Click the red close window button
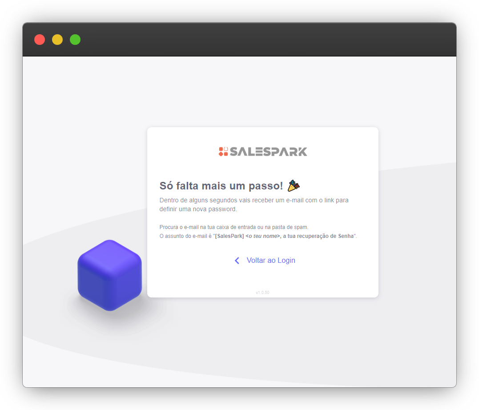Image resolution: width=479 pixels, height=410 pixels. point(40,40)
